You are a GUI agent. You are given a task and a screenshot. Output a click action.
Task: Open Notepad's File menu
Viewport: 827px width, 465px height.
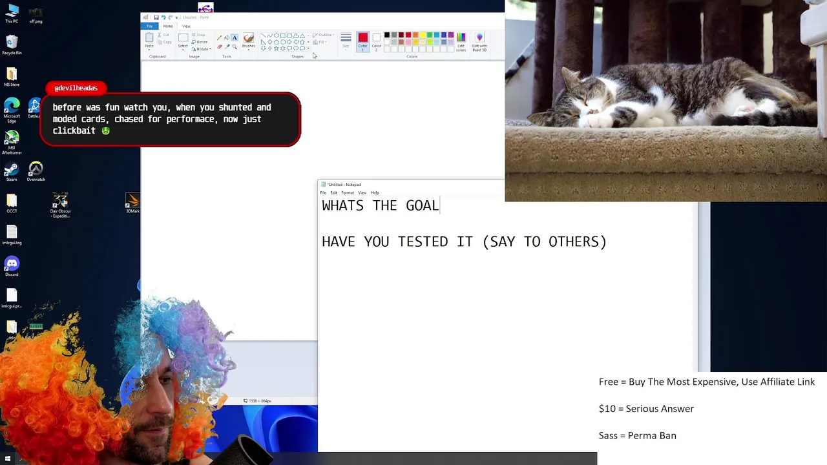click(x=323, y=192)
